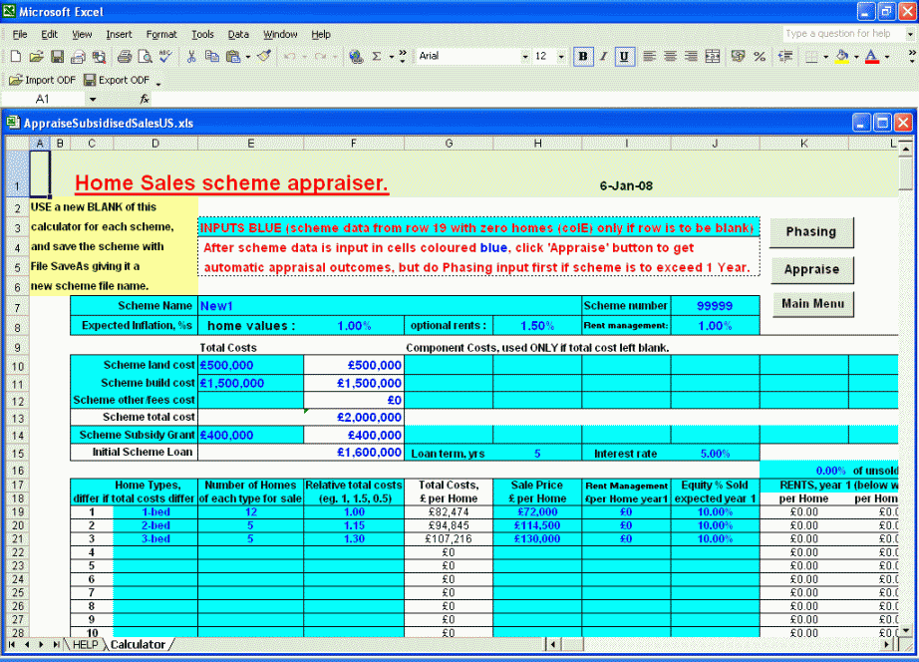Toggle Underline formatting

pos(624,56)
